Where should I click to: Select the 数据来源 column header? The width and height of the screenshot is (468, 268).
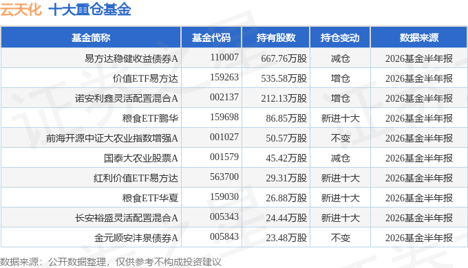pos(418,38)
